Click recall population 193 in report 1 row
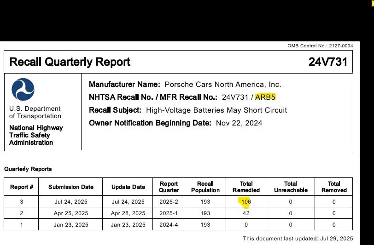Viewport: 374px width, 245px height. pyautogui.click(x=205, y=225)
